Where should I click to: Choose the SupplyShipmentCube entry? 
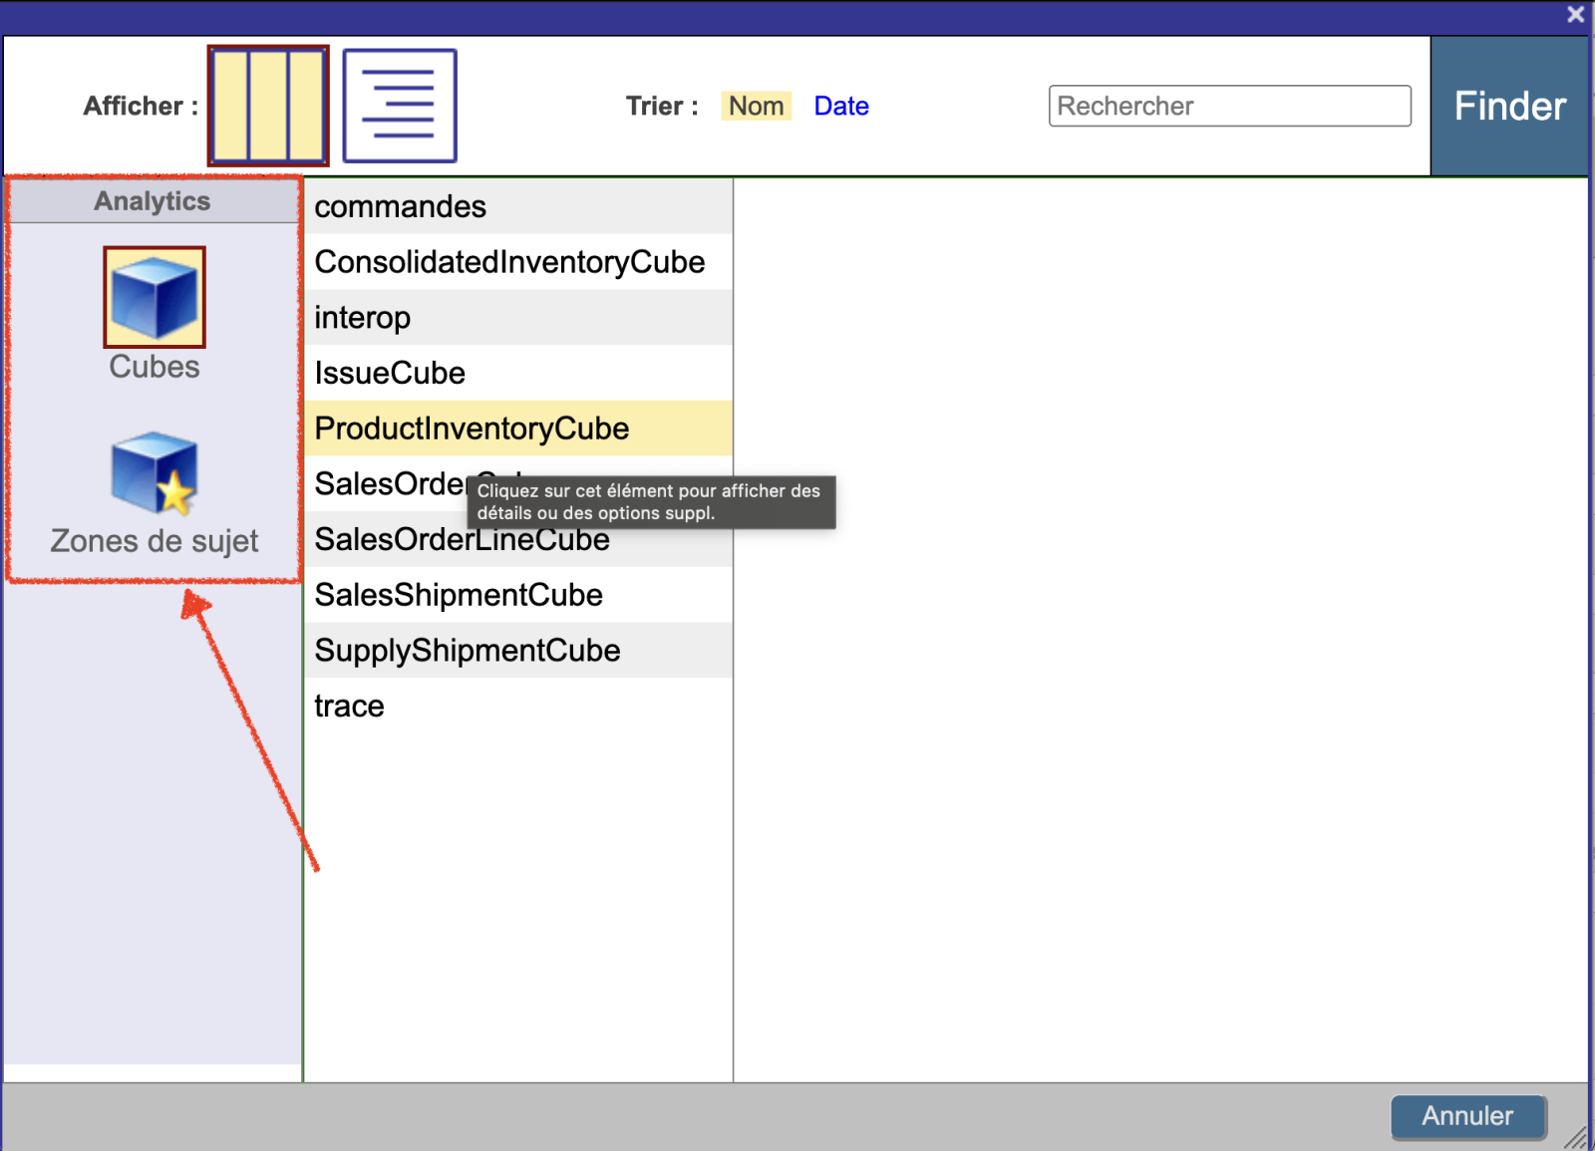(x=468, y=651)
